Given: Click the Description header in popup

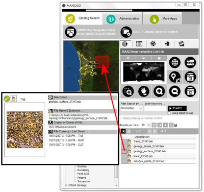Looking at the screenshot, I should pos(83,98).
